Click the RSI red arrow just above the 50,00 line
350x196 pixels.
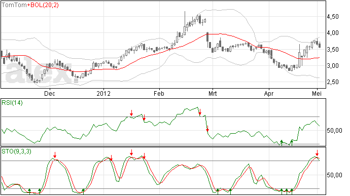(x=207, y=129)
